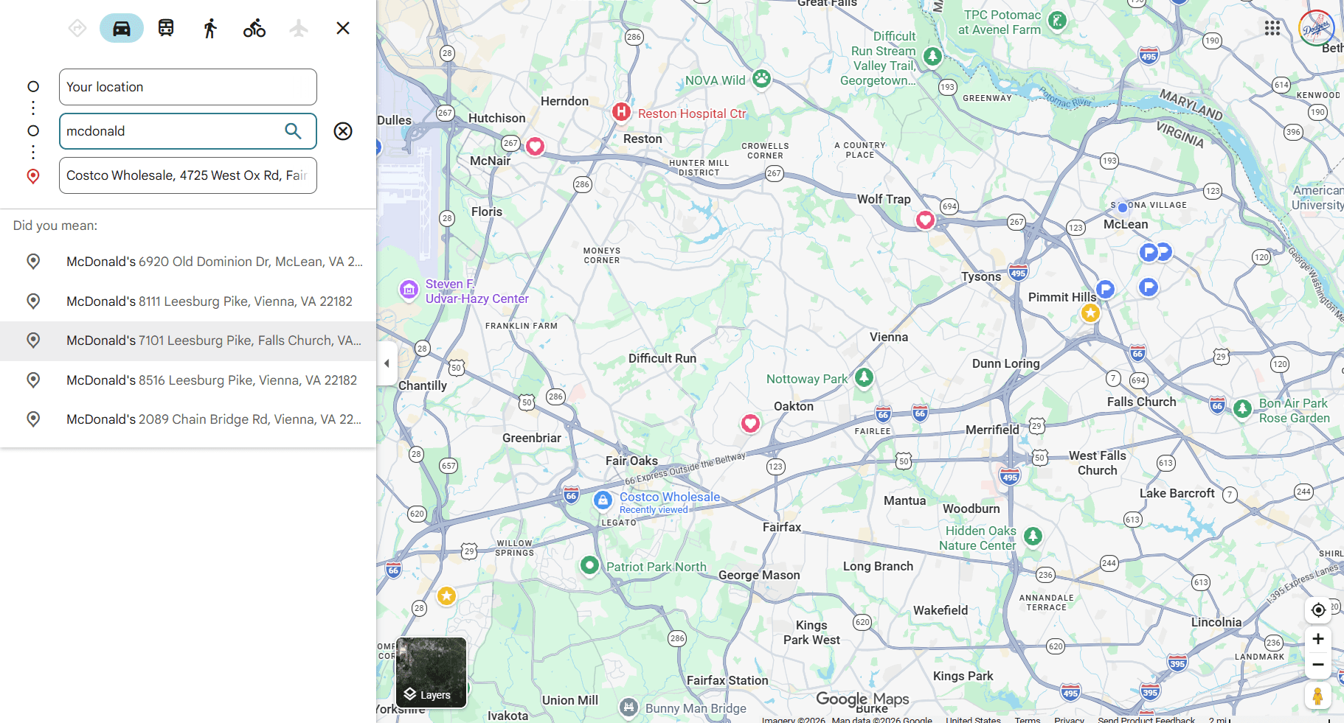Click the saved heart pin near McNair
This screenshot has height=723, width=1344.
click(x=536, y=146)
